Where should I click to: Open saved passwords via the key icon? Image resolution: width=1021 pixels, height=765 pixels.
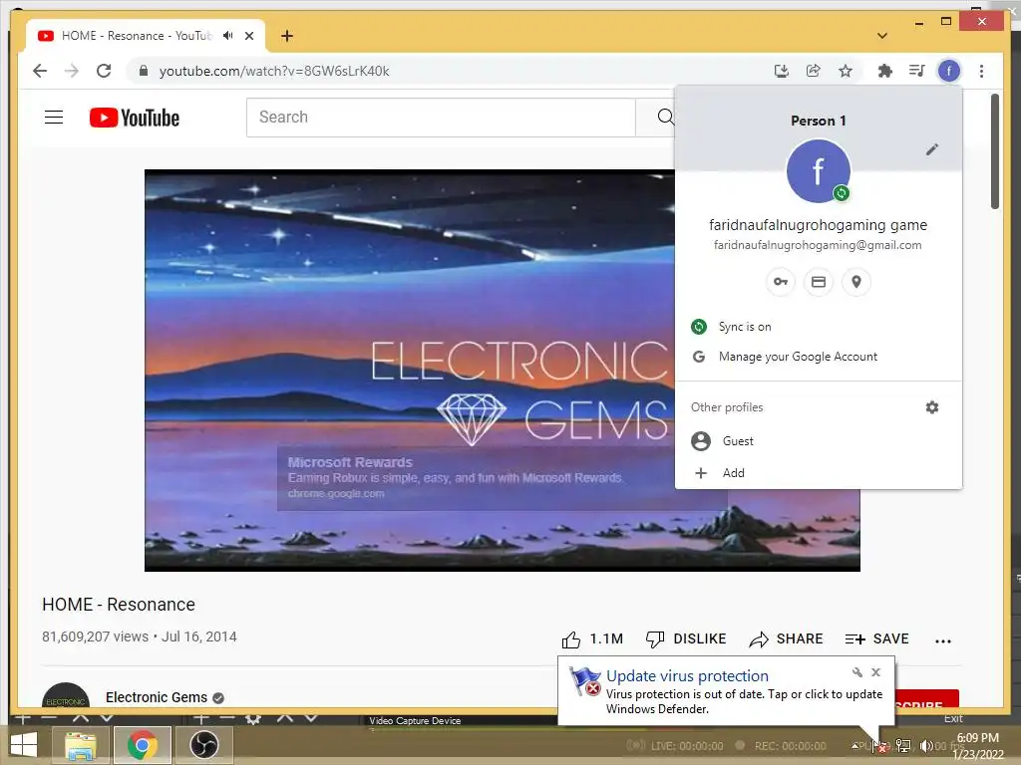click(780, 282)
